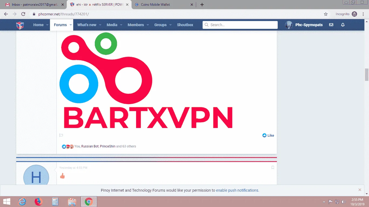Screen dimensions: 369x207
Task: Expand the Home dropdown arrow
Action: [x=47, y=25]
